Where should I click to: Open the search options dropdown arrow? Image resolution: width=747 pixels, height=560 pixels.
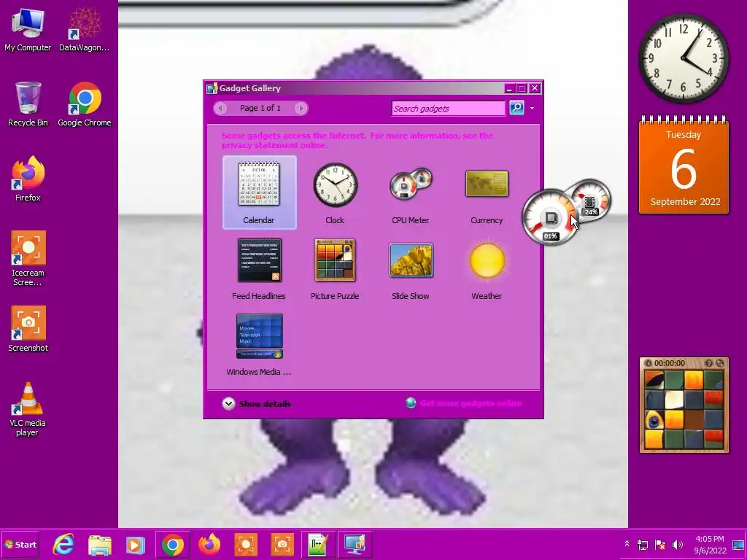point(532,108)
